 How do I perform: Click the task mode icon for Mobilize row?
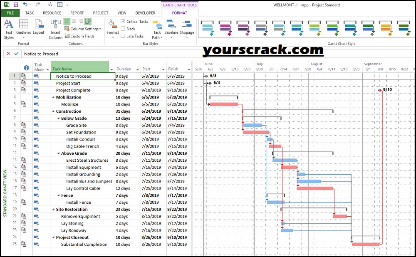point(36,104)
